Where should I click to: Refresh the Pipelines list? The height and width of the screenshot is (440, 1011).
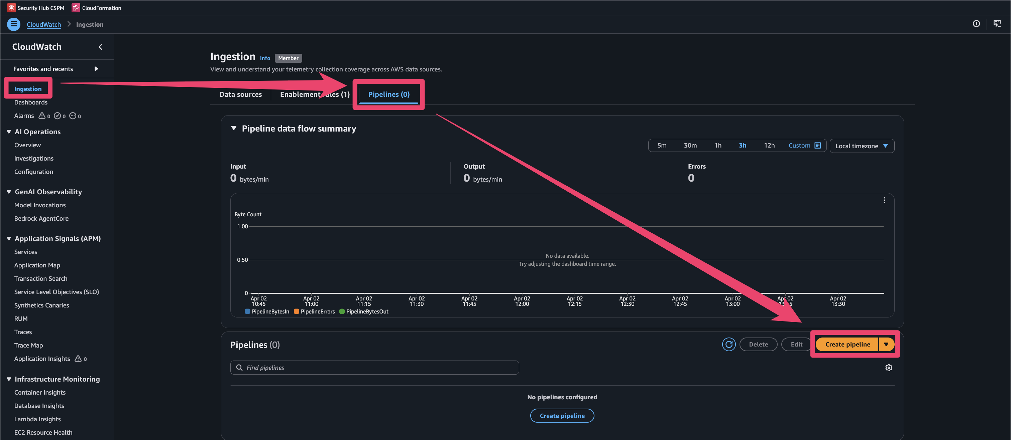[x=728, y=345]
